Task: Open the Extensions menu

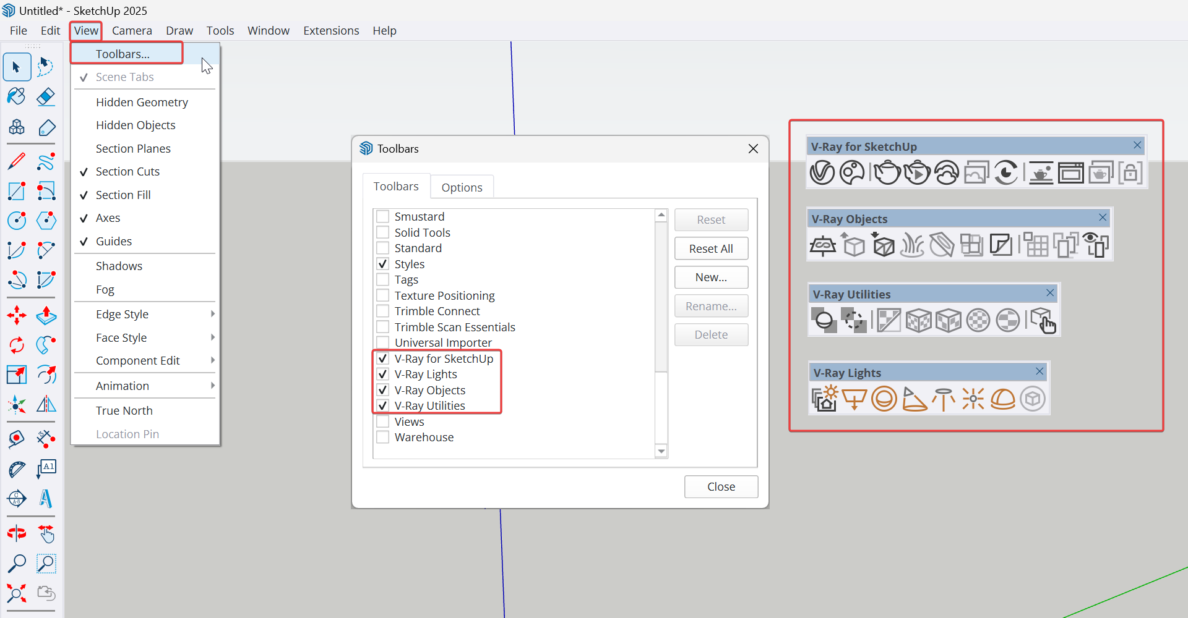Action: pyautogui.click(x=331, y=30)
